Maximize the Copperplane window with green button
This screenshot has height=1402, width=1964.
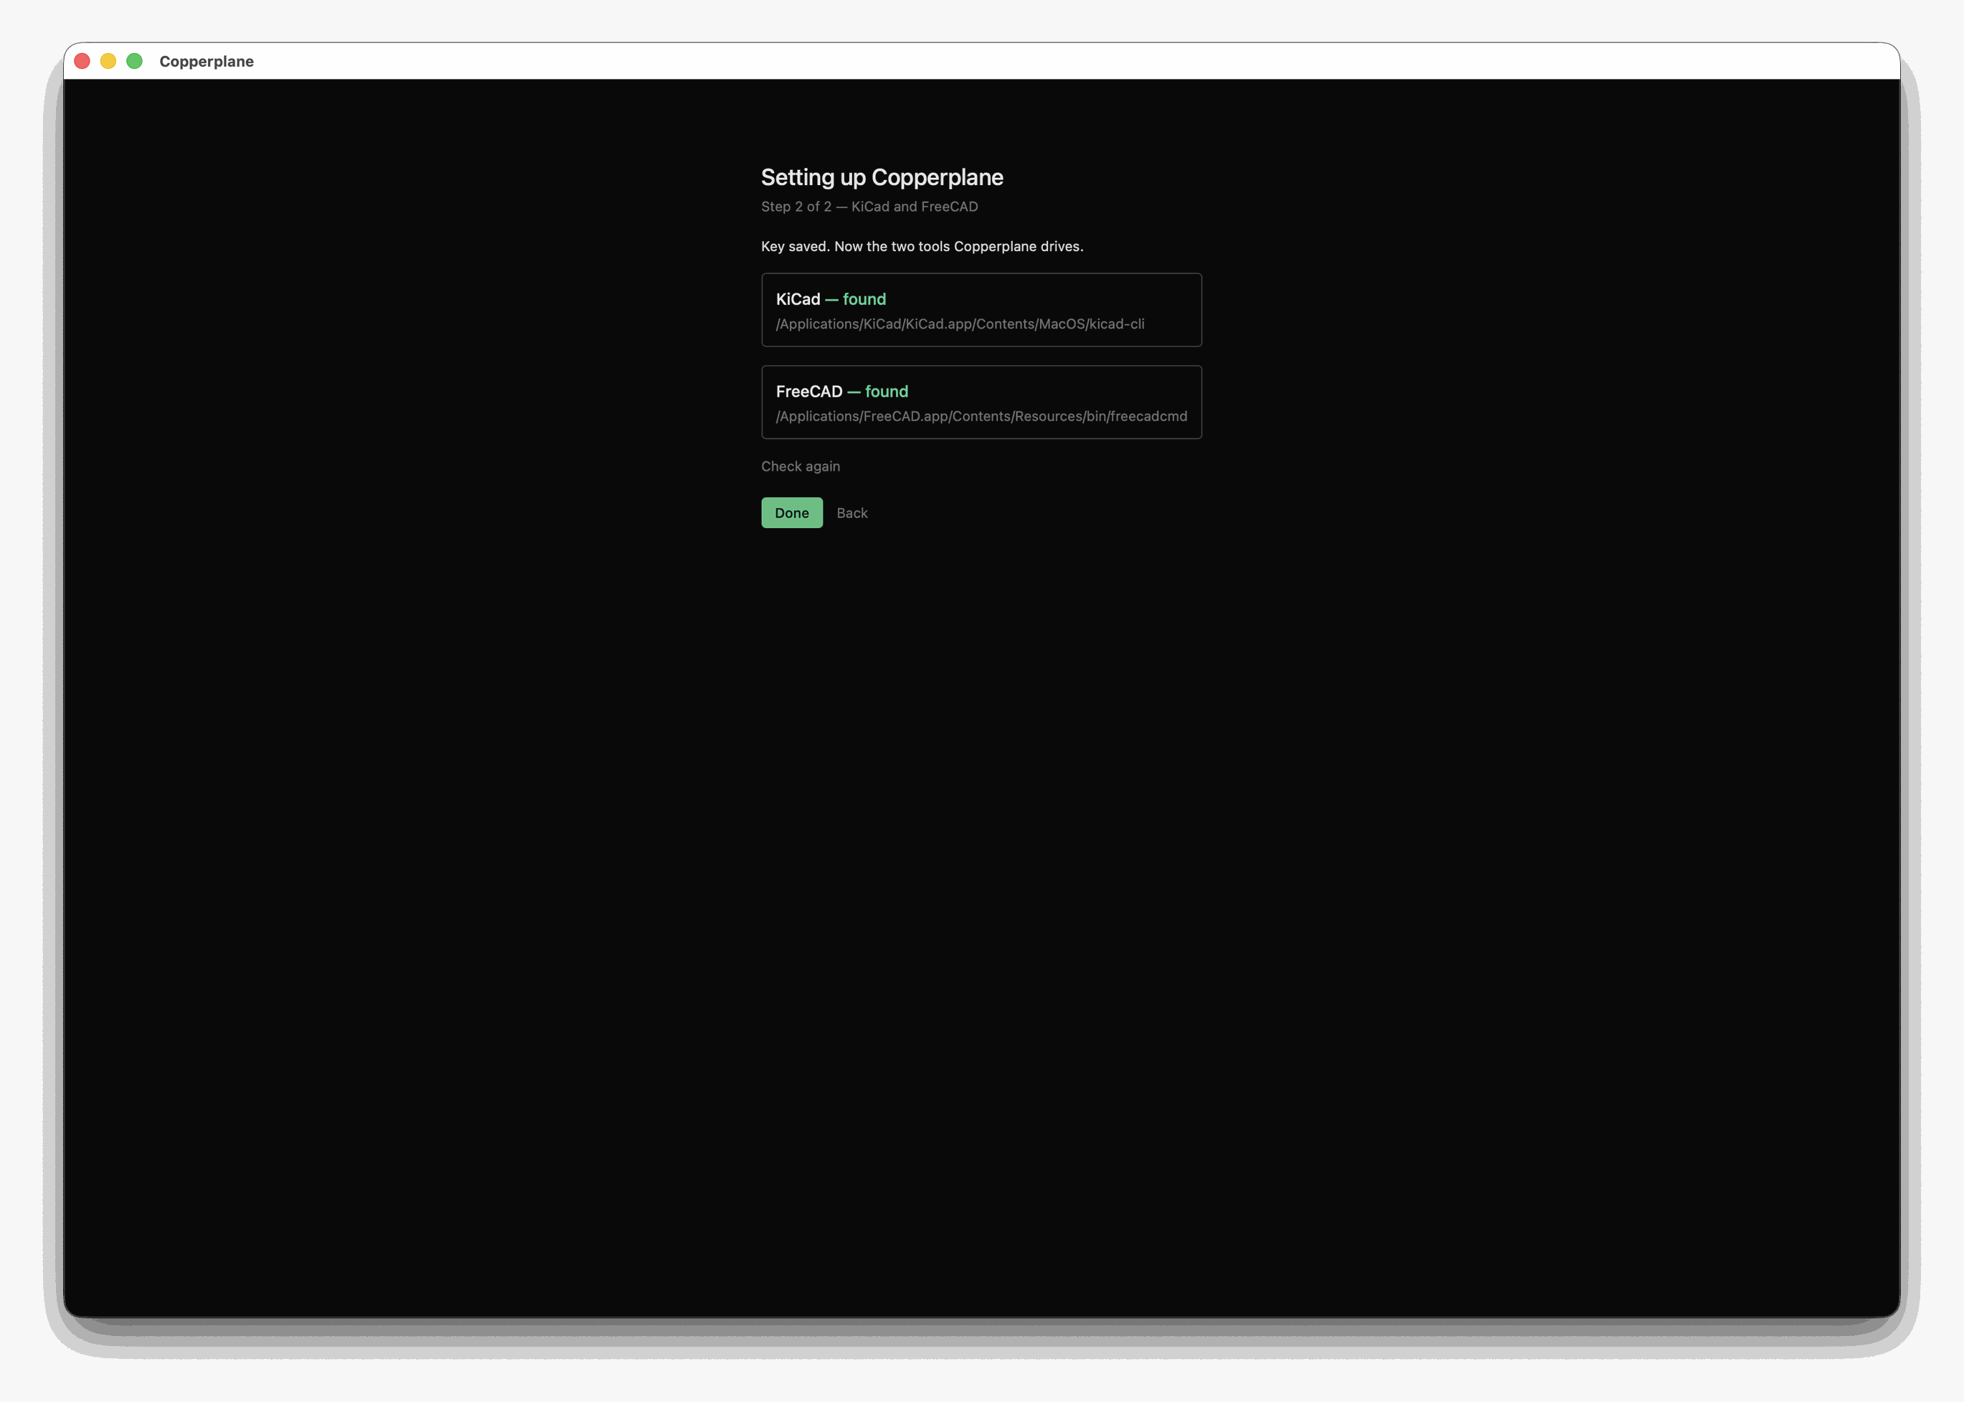point(133,61)
